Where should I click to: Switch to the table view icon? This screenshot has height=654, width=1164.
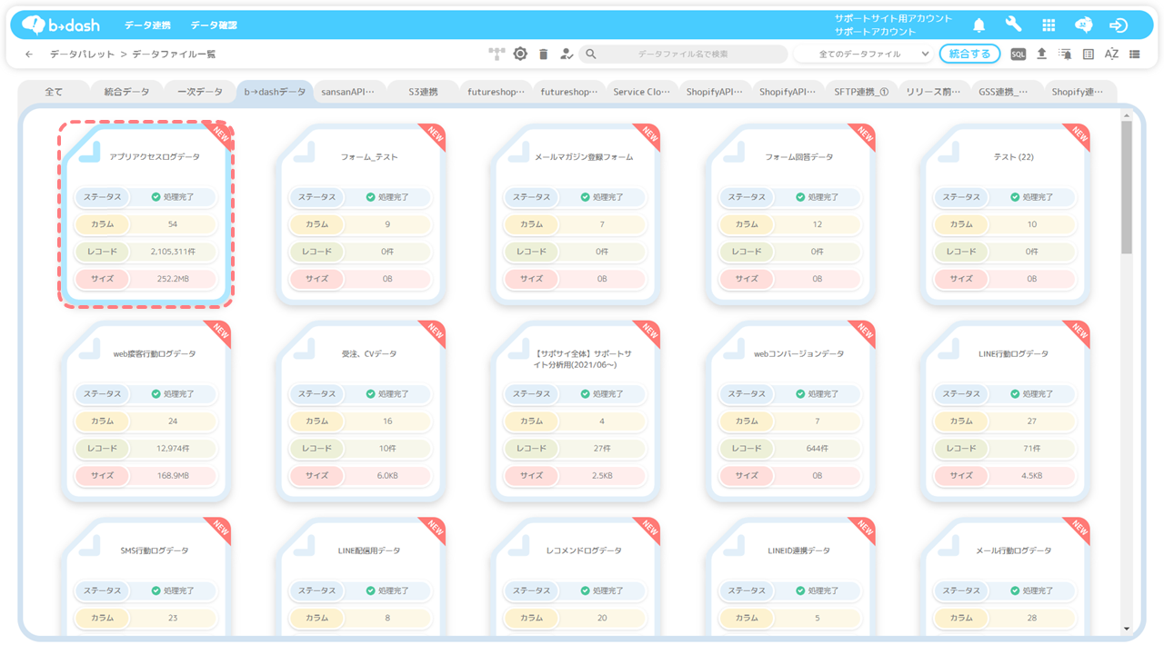pyautogui.click(x=1089, y=54)
